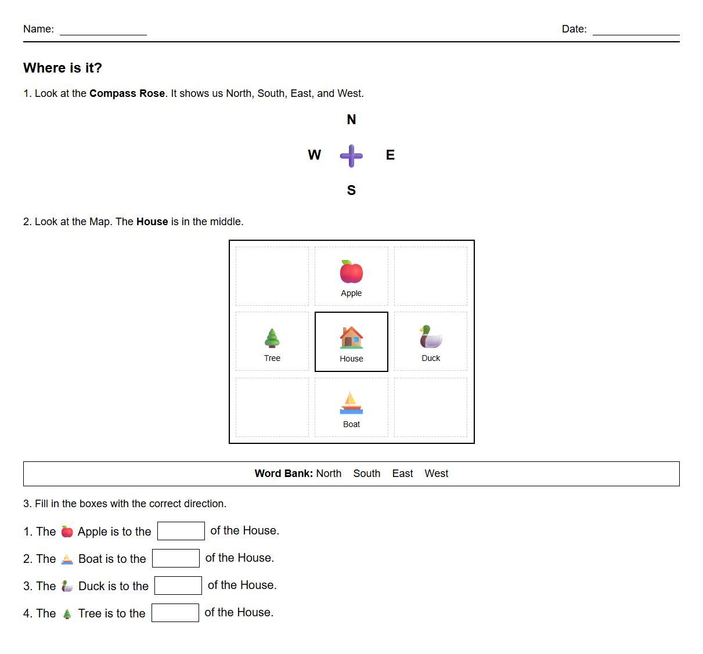Select South in the Word Bank
Screen dimensions: 703x654
pos(366,474)
